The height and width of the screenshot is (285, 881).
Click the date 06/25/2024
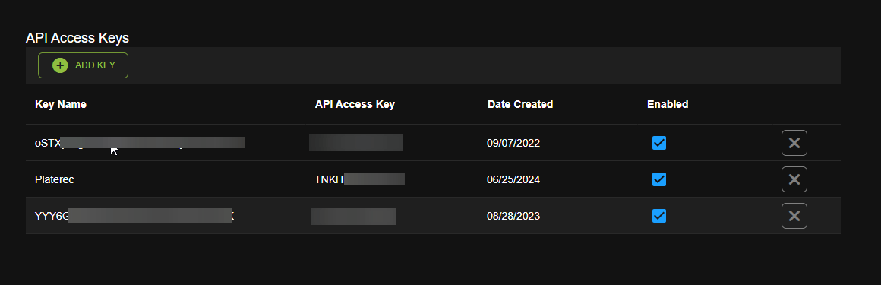coord(513,179)
